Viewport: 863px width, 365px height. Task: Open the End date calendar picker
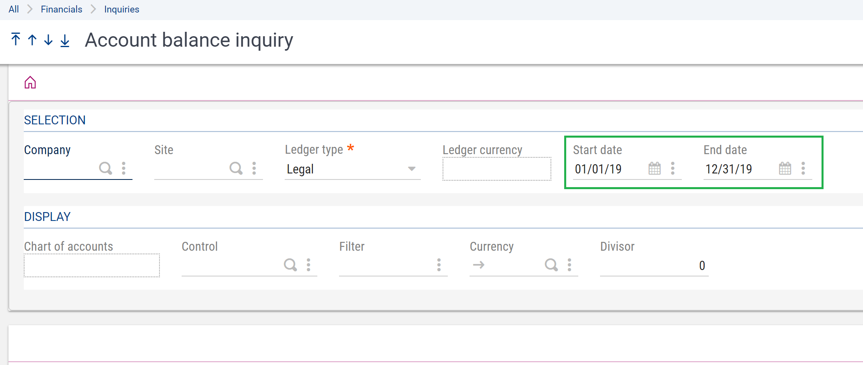[785, 169]
